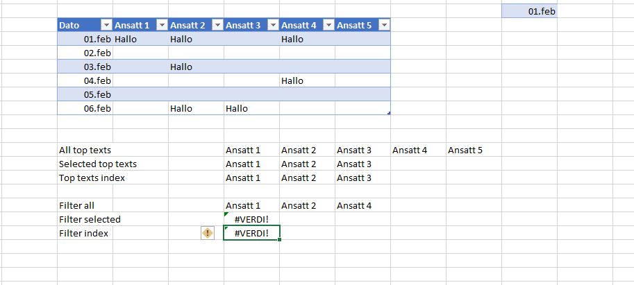Viewport: 634px width, 285px height.
Task: Click the "Top texts index" label cell
Action: 92,178
